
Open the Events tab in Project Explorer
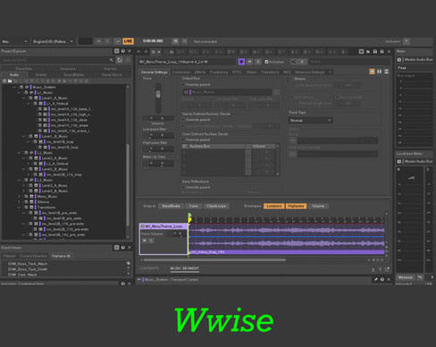tap(41, 75)
